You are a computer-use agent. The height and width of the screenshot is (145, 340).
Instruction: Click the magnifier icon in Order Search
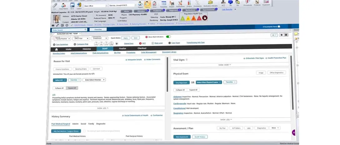86,30
